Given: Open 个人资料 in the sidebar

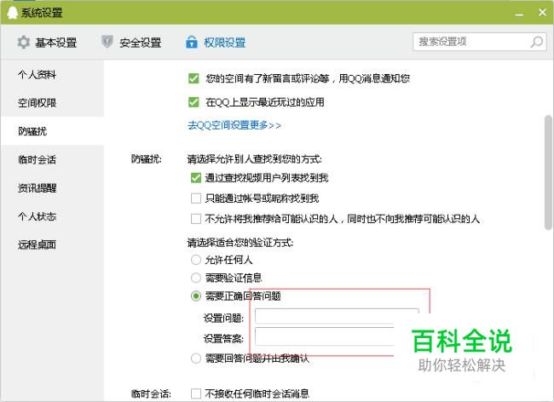Looking at the screenshot, I should pyautogui.click(x=52, y=74).
